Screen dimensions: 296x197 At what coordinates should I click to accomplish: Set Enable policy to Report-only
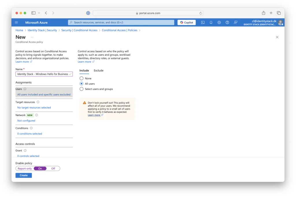pyautogui.click(x=25, y=168)
